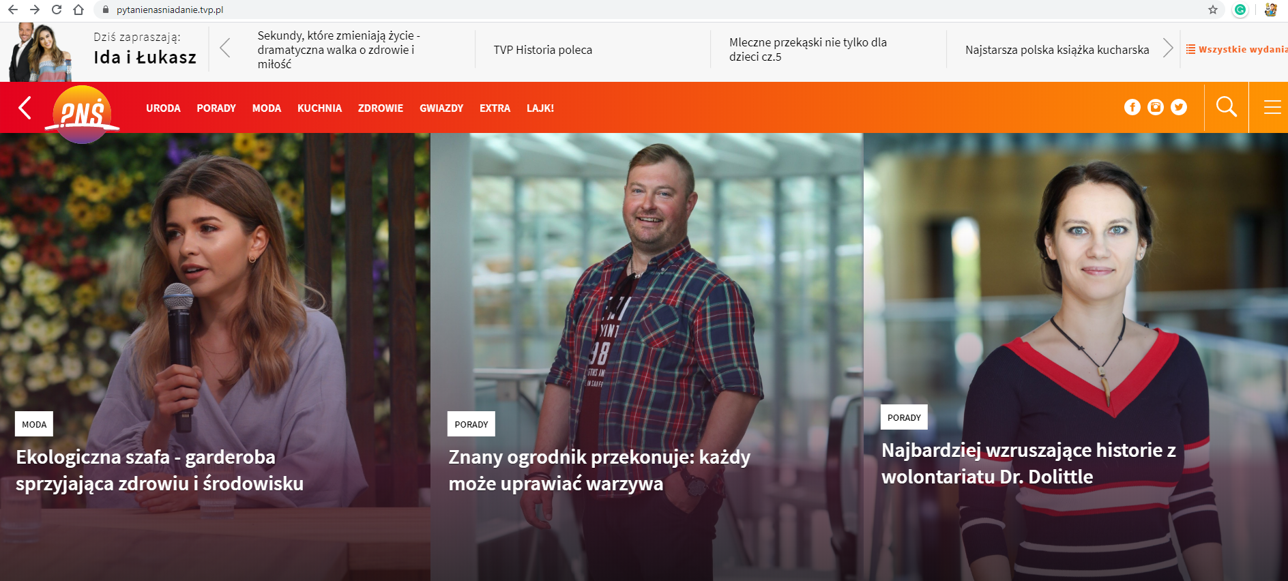The width and height of the screenshot is (1288, 581).
Task: Open the GWIAZDY section
Action: coord(441,108)
